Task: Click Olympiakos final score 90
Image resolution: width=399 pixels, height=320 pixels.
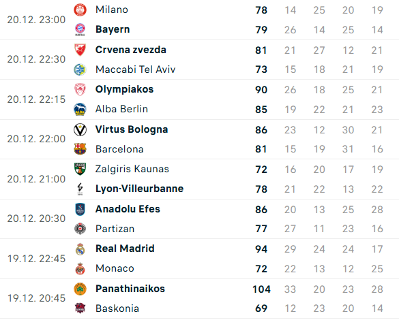Action: point(261,90)
